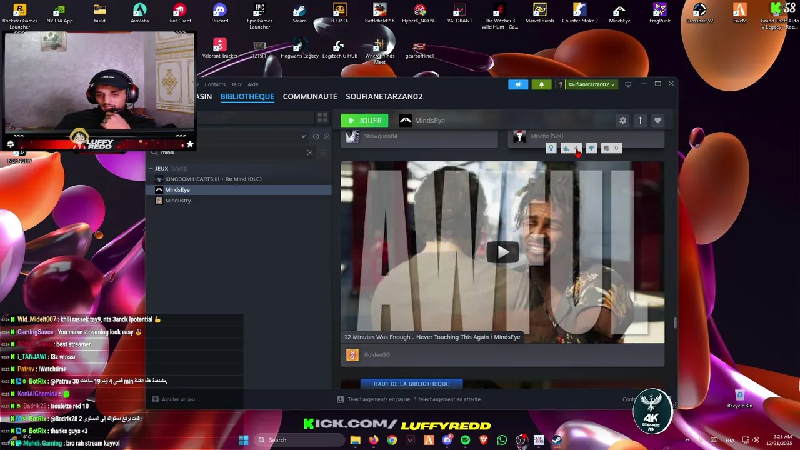Open VALORANT desktop shortcut
This screenshot has height=450, width=800.
click(460, 14)
